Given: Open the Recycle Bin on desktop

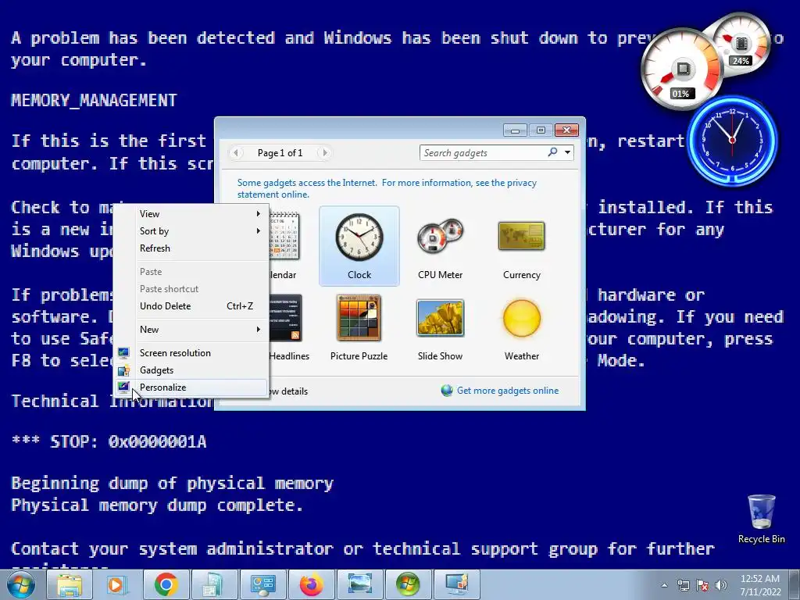Looking at the screenshot, I should click(x=761, y=519).
